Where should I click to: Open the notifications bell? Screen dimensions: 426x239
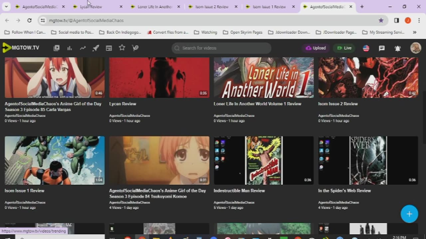(397, 48)
